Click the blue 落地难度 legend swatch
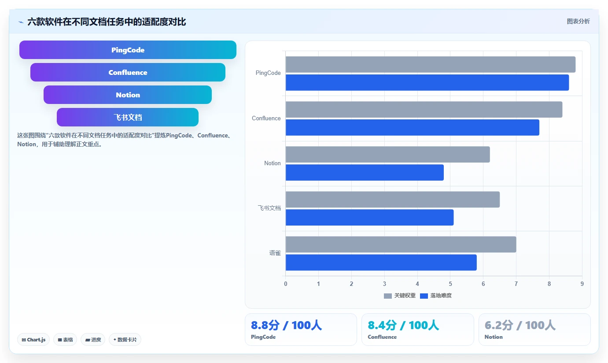Viewport: 608px width, 363px height. tap(424, 296)
